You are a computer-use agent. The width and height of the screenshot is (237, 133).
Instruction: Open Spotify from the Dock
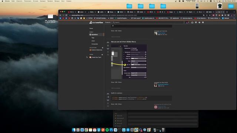click(107, 130)
